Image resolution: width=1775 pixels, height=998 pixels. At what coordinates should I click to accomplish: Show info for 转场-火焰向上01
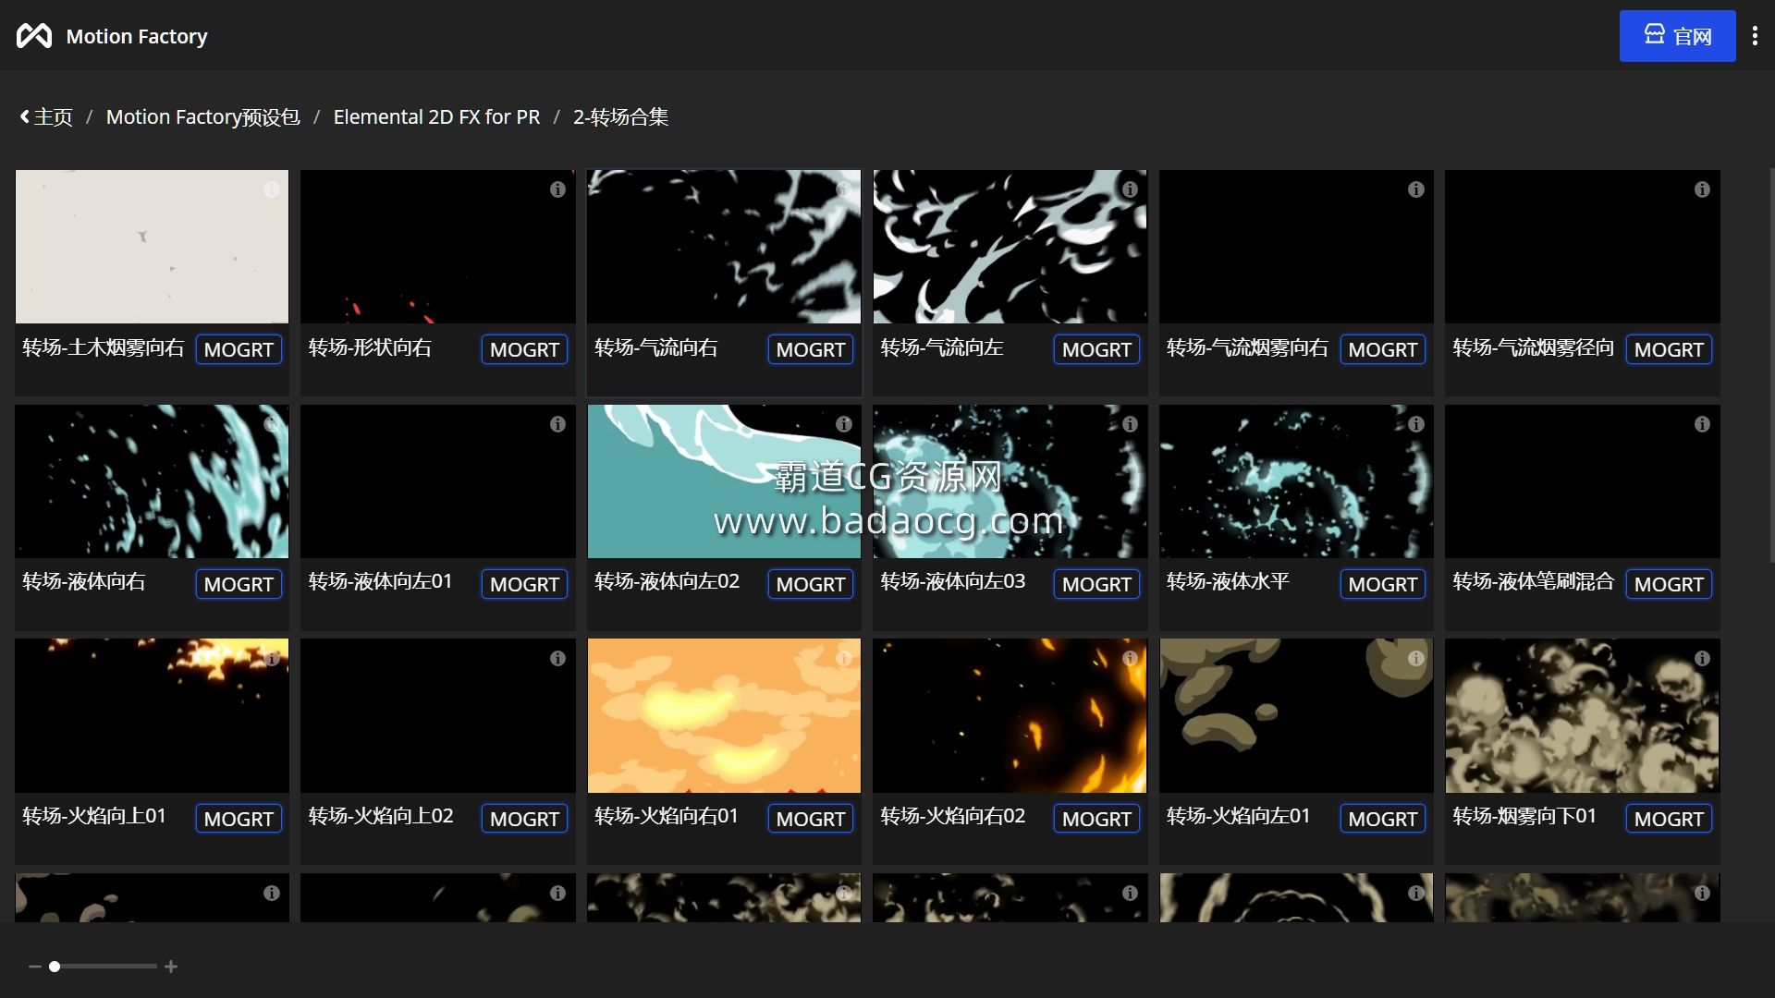coord(272,659)
